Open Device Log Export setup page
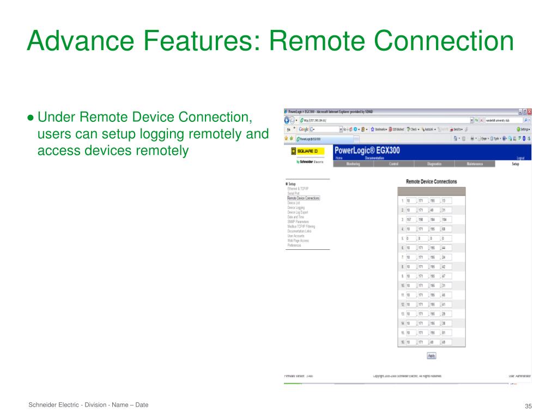 (x=298, y=212)
